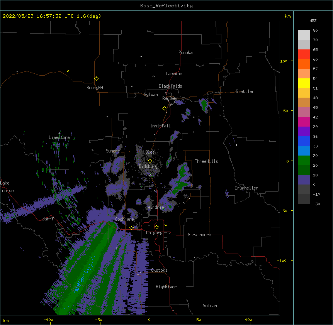This screenshot has width=333, height=325.
Task: Click the Sundre label
Action: [113, 151]
